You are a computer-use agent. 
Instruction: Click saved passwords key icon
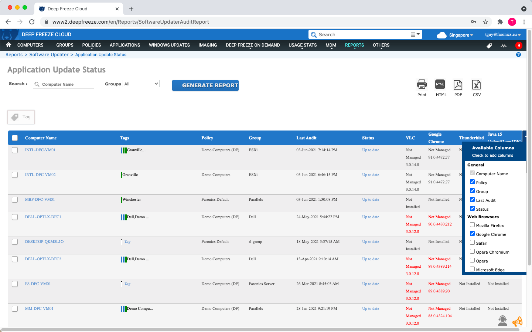click(x=474, y=22)
